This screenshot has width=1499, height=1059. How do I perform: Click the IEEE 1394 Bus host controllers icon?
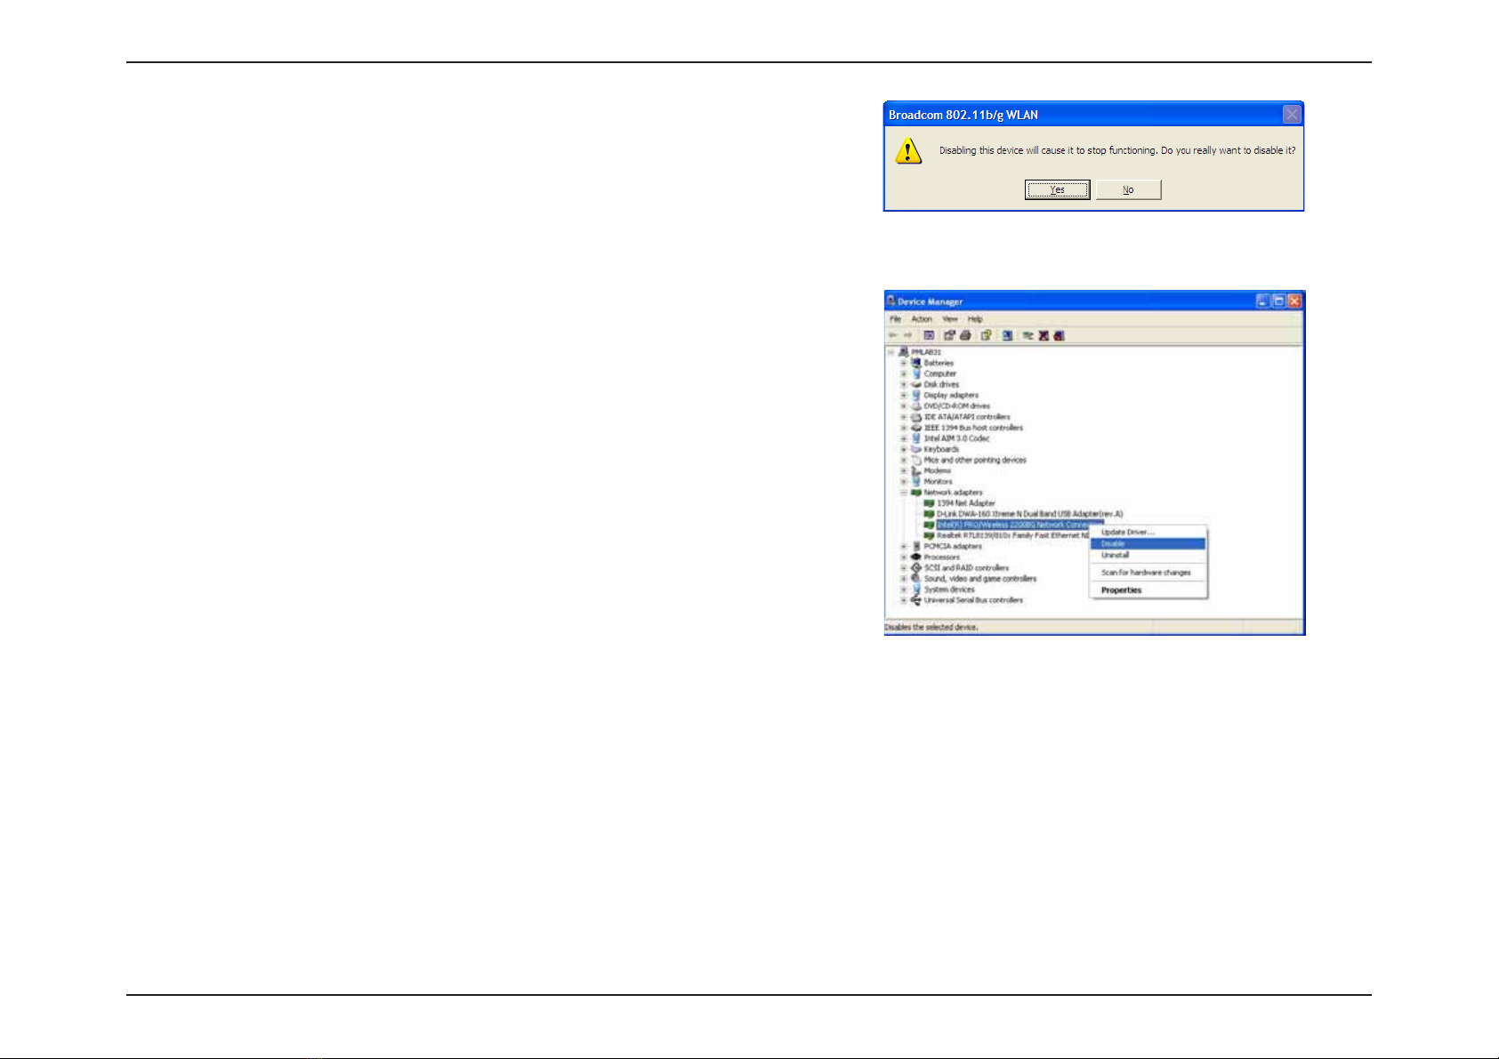916,428
